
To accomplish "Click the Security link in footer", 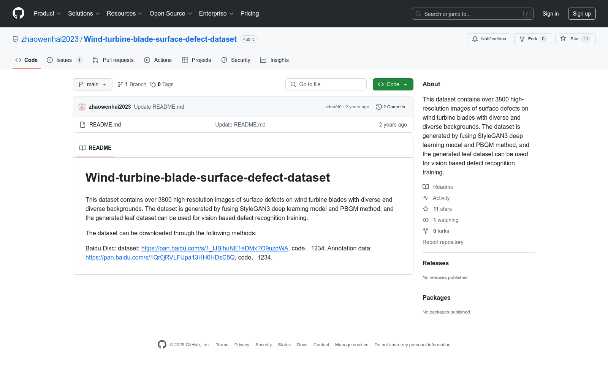I will pyautogui.click(x=263, y=345).
